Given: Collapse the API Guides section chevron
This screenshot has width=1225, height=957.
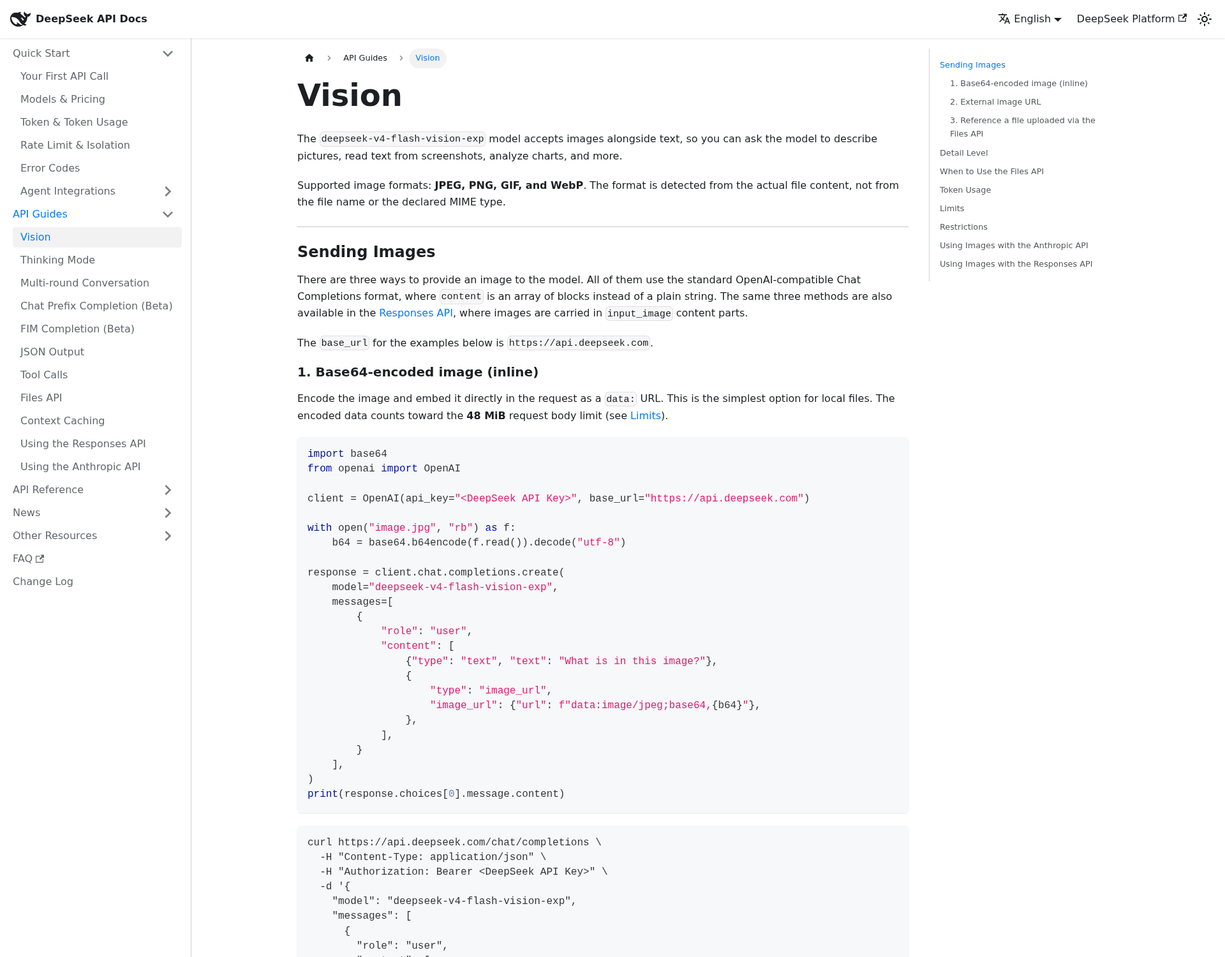Looking at the screenshot, I should coord(168,214).
